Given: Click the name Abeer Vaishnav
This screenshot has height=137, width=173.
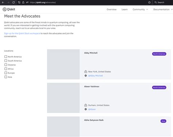Looking at the screenshot, I should pos(92,86).
